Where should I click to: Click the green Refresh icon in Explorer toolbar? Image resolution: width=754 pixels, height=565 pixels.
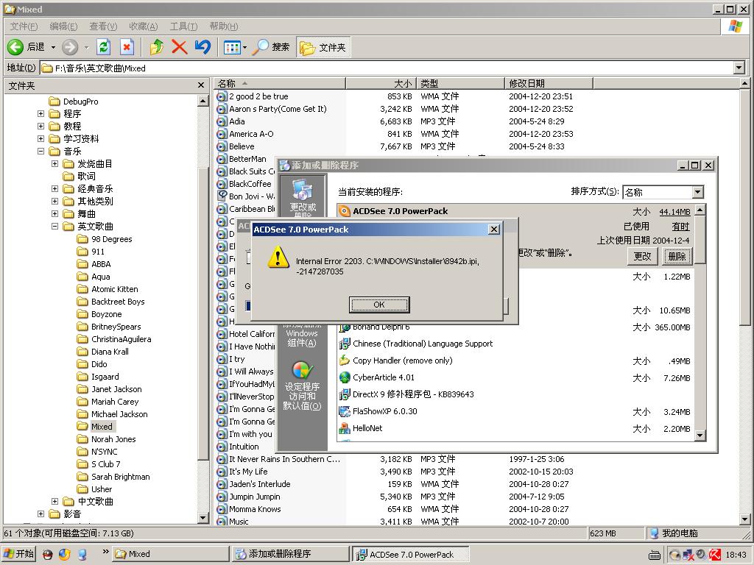[103, 47]
